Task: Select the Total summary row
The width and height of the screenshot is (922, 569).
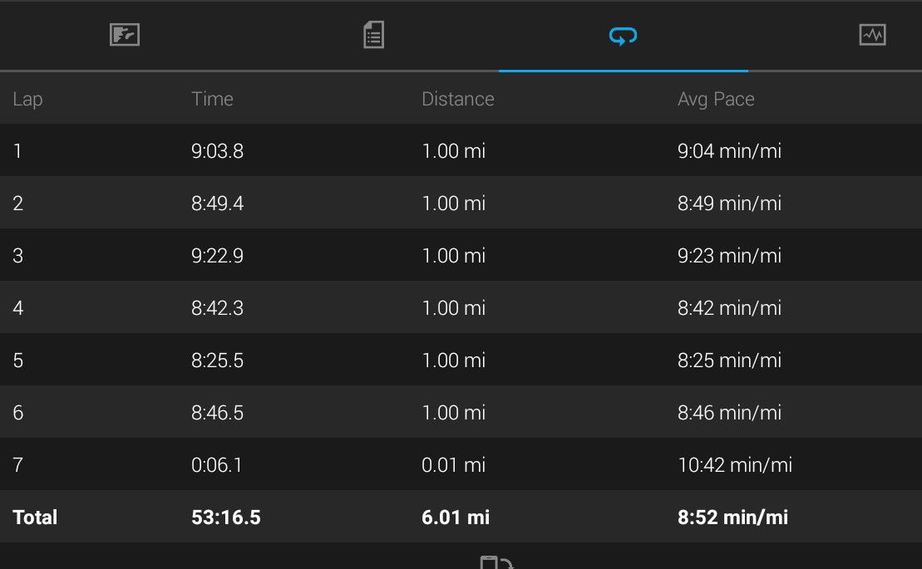Action: tap(461, 516)
